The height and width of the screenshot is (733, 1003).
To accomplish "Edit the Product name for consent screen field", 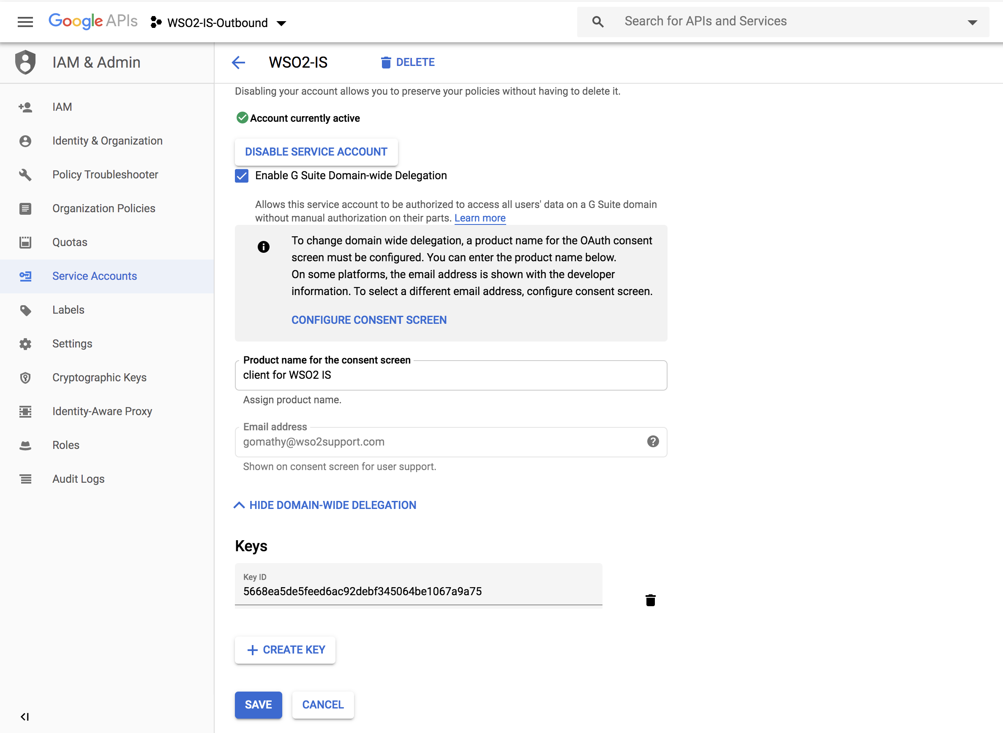I will [x=451, y=375].
